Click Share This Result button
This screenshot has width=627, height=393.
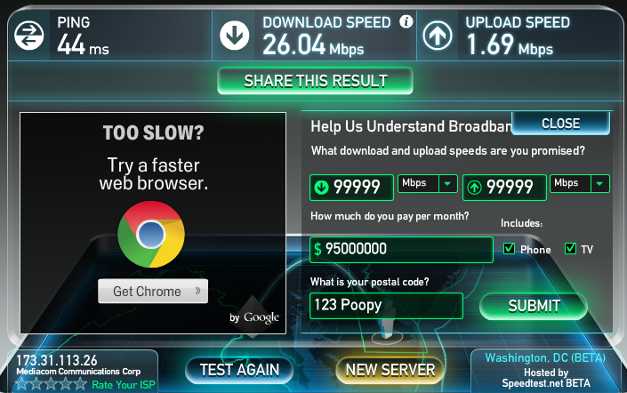[x=315, y=81]
